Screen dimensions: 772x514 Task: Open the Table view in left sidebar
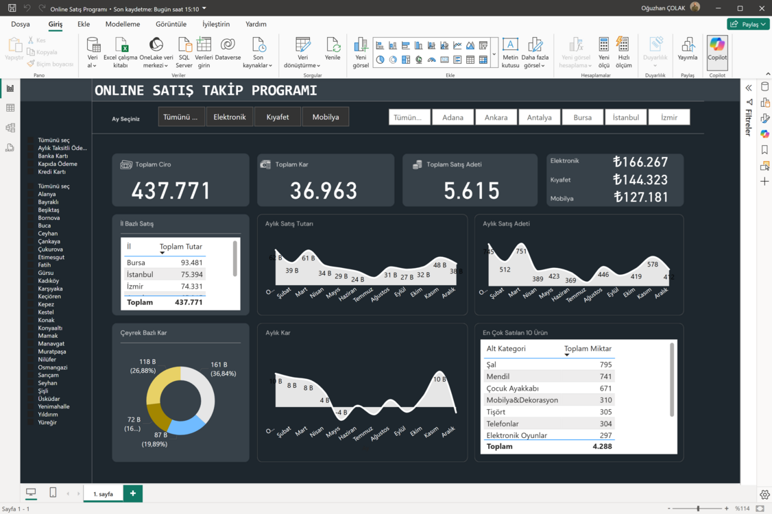10,108
